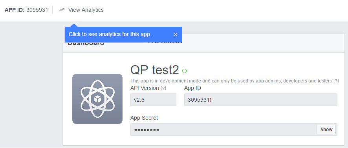Open the View Analytics link
348x148 pixels.
86,10
